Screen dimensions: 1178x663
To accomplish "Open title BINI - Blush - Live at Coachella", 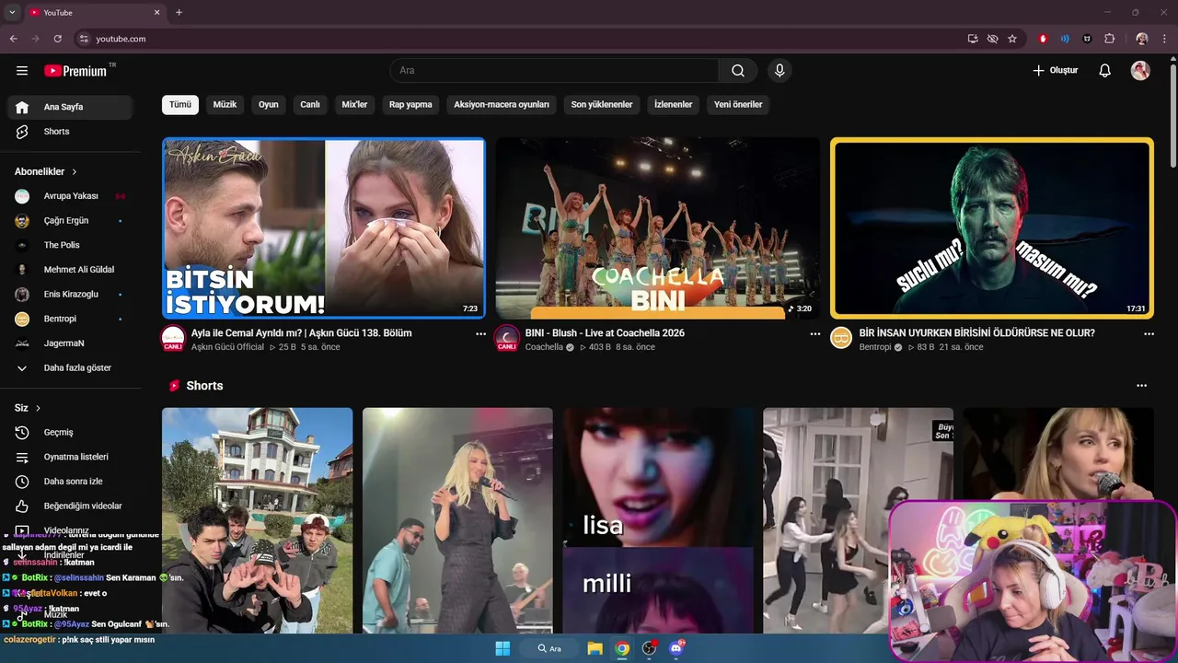I will coord(605,333).
